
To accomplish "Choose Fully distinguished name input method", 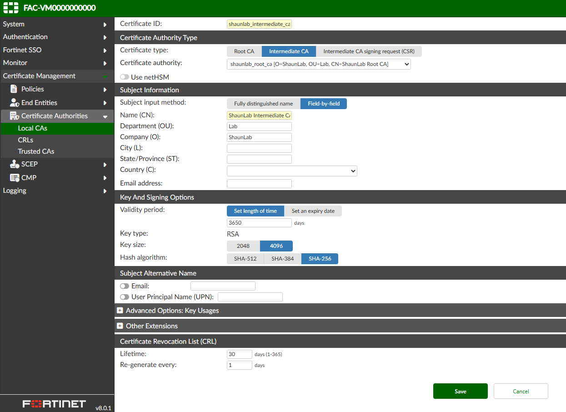I will pyautogui.click(x=264, y=104).
